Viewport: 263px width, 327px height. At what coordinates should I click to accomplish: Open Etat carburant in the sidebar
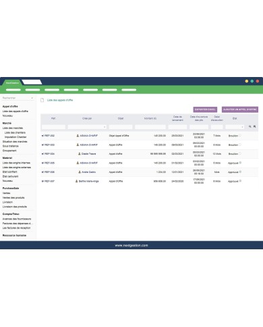(x=10, y=176)
